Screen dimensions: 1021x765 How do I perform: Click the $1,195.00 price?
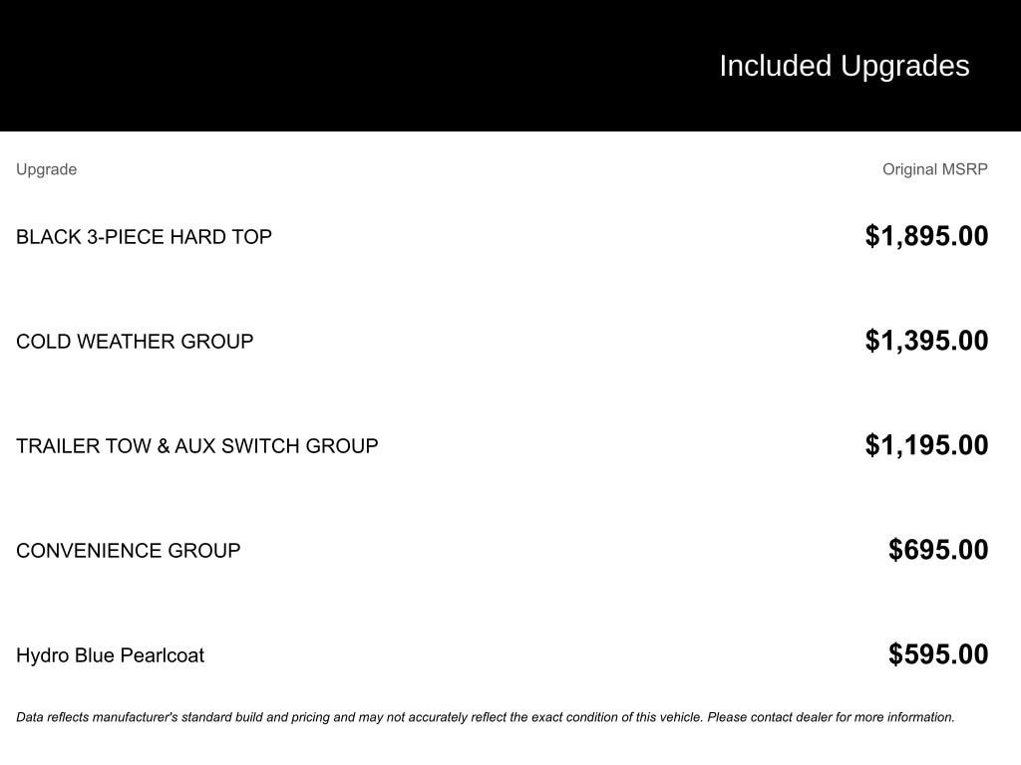click(x=926, y=445)
